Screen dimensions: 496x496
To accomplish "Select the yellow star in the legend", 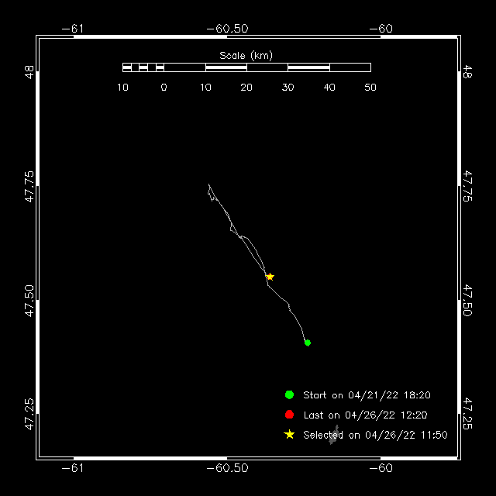I will tap(290, 435).
